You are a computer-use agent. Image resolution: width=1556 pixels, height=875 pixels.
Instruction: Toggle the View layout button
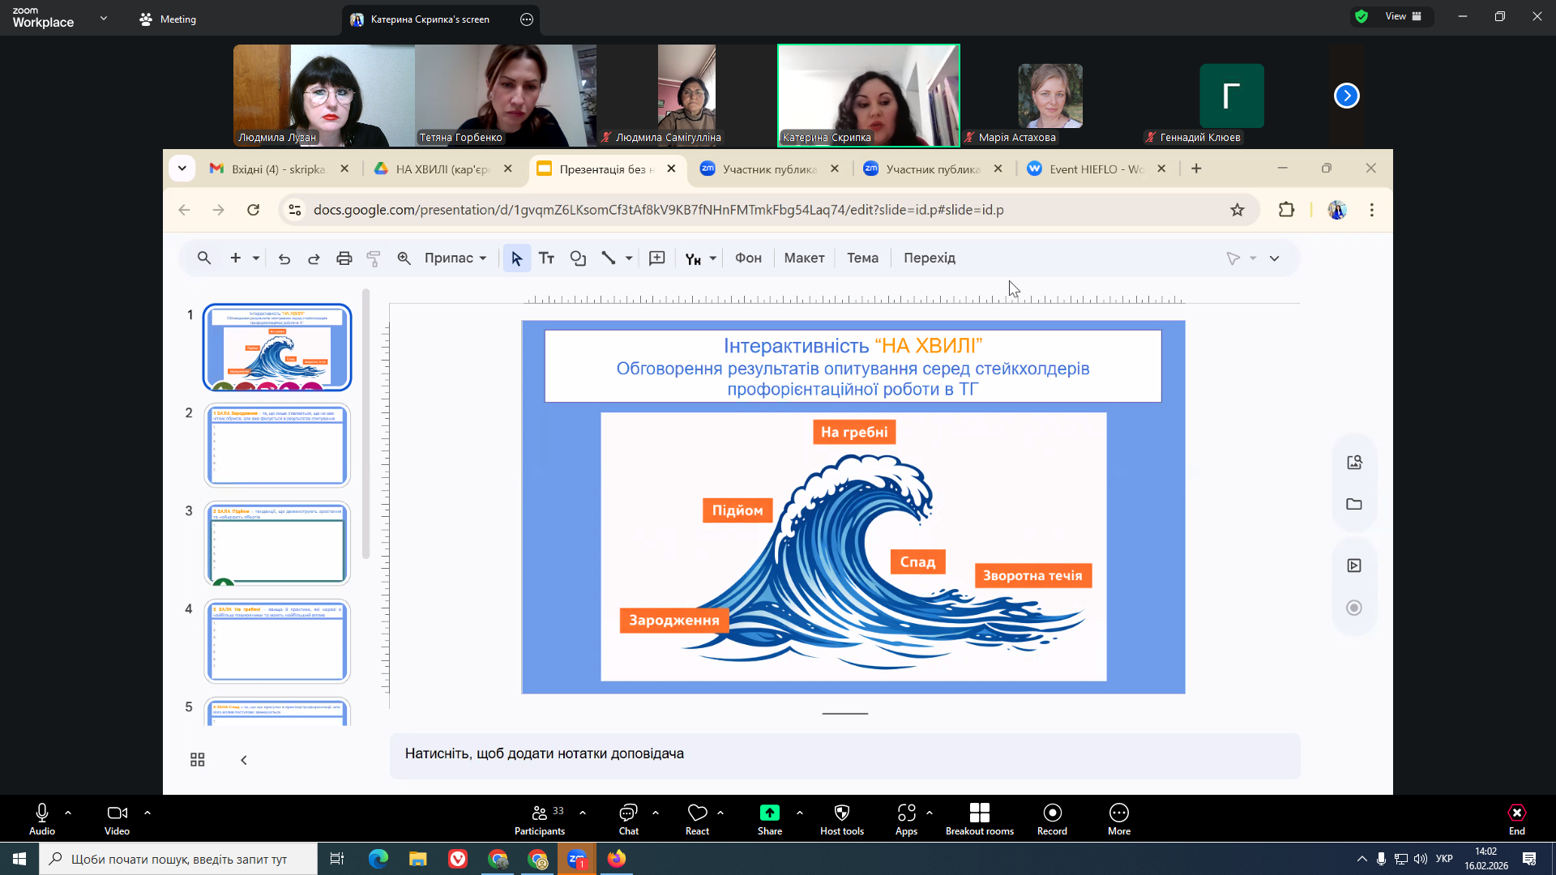coord(1403,16)
